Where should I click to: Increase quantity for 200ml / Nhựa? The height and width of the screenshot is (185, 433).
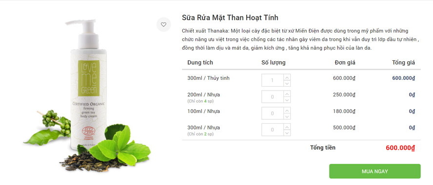click(x=287, y=94)
